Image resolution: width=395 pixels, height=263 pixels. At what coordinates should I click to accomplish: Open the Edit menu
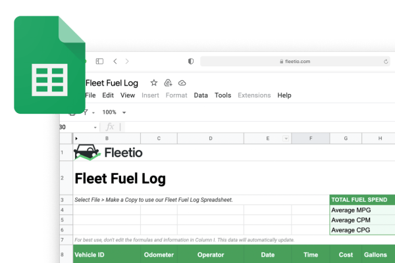[108, 95]
